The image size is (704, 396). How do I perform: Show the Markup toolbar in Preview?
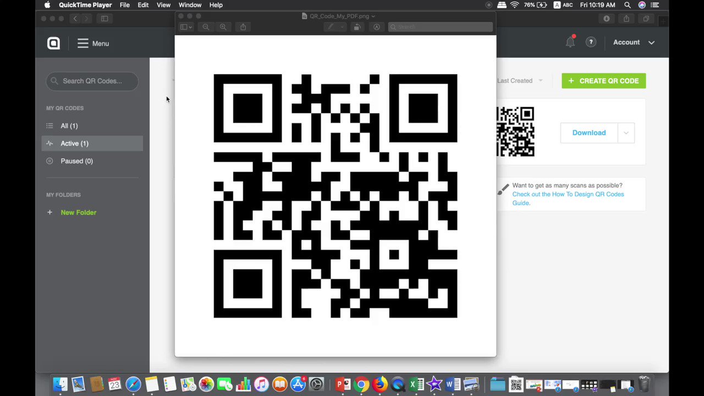377,27
